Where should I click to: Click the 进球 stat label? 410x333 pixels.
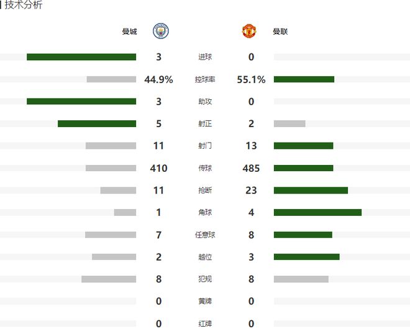coord(205,57)
